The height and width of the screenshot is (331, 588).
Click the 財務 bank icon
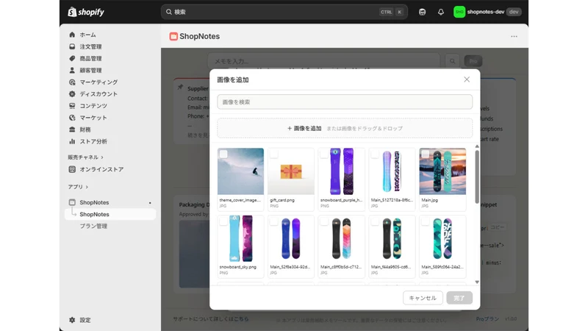click(x=72, y=129)
